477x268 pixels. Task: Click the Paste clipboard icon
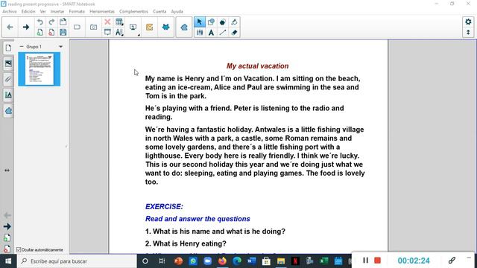(63, 22)
